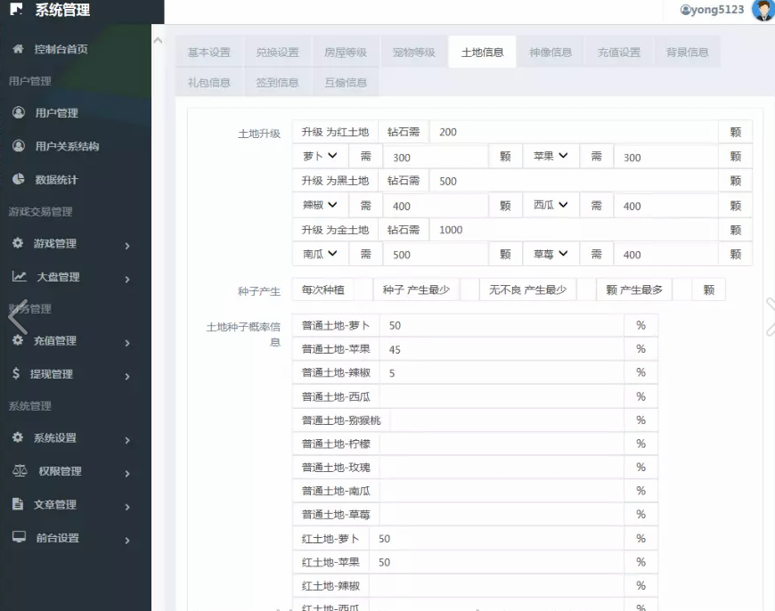The width and height of the screenshot is (775, 611).
Task: Click the document icon for 文章管理
Action: [x=18, y=504]
